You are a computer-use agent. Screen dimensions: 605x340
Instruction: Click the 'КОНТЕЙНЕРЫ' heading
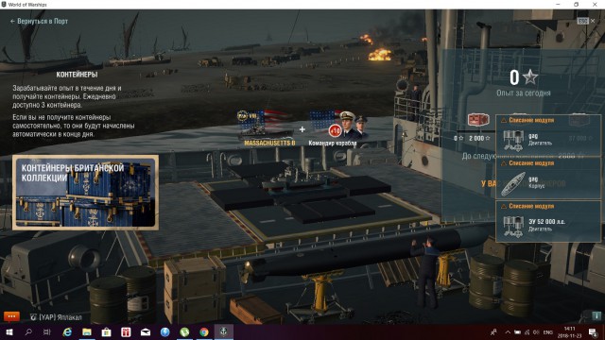pyautogui.click(x=77, y=75)
